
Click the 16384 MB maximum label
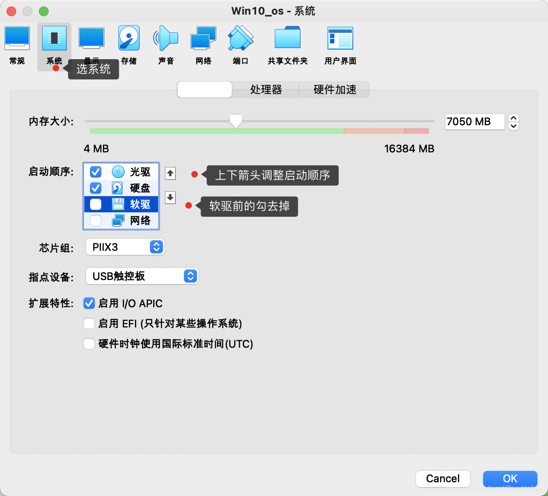tap(409, 149)
